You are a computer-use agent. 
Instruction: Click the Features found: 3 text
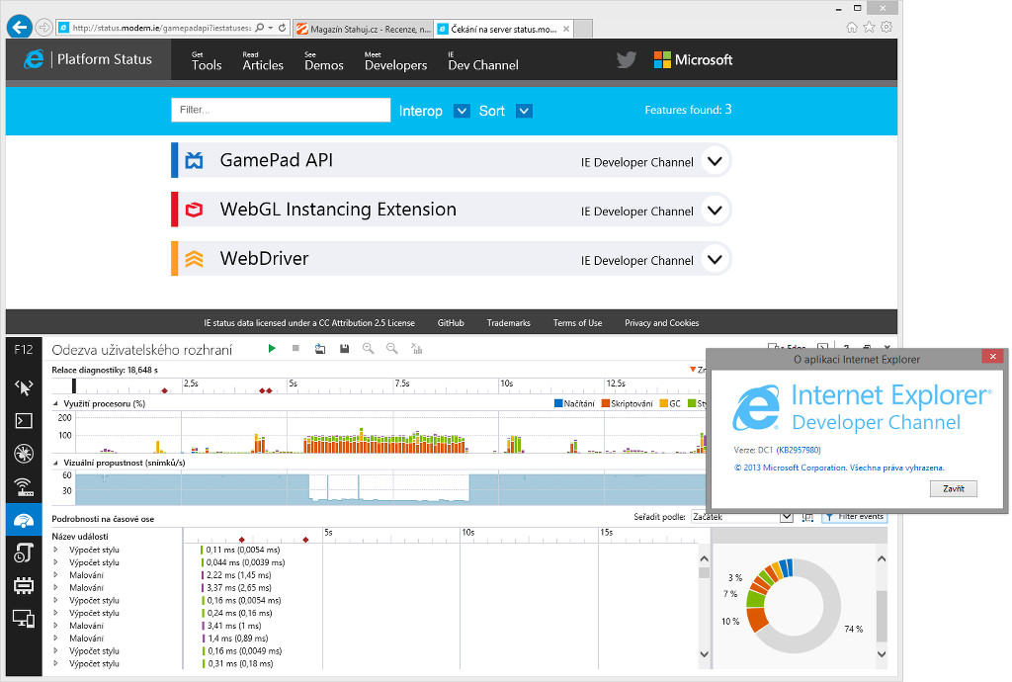tap(688, 110)
